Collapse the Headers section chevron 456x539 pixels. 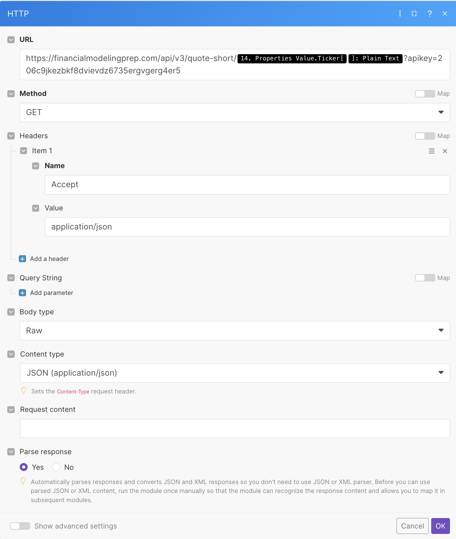point(11,136)
